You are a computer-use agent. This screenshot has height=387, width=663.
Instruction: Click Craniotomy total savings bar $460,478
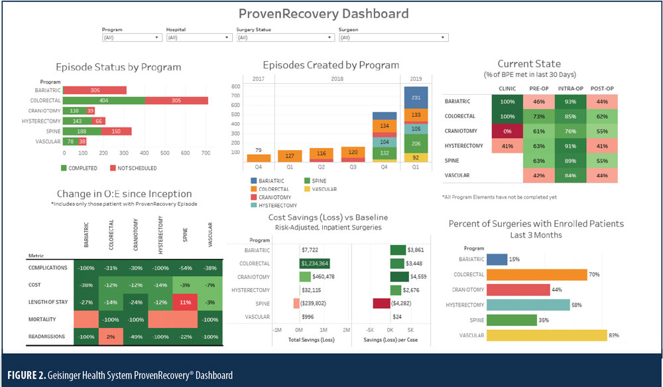(305, 277)
